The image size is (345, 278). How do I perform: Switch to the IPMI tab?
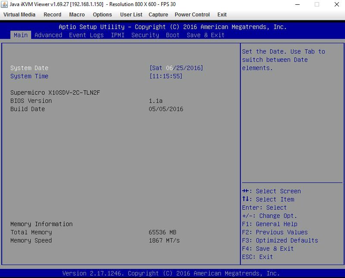tap(118, 35)
